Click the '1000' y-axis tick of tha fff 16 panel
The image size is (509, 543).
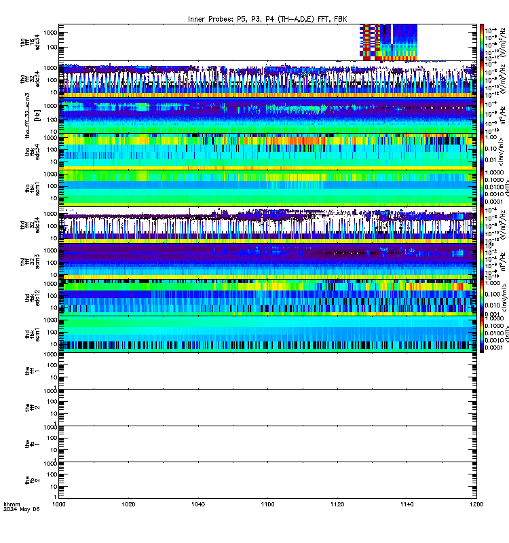(x=50, y=33)
